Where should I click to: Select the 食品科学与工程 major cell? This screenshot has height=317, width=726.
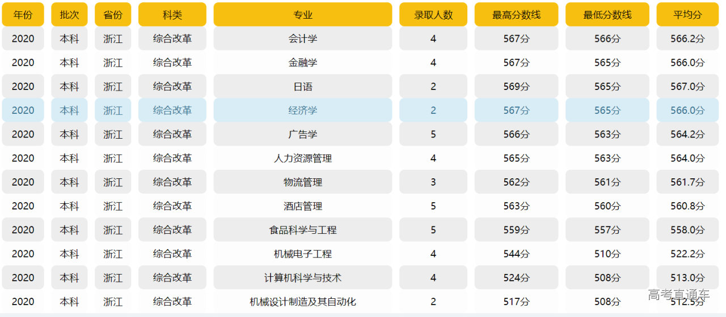(303, 230)
